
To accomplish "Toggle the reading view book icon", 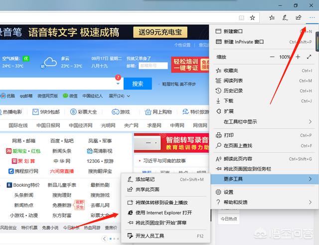I will coord(241,18).
